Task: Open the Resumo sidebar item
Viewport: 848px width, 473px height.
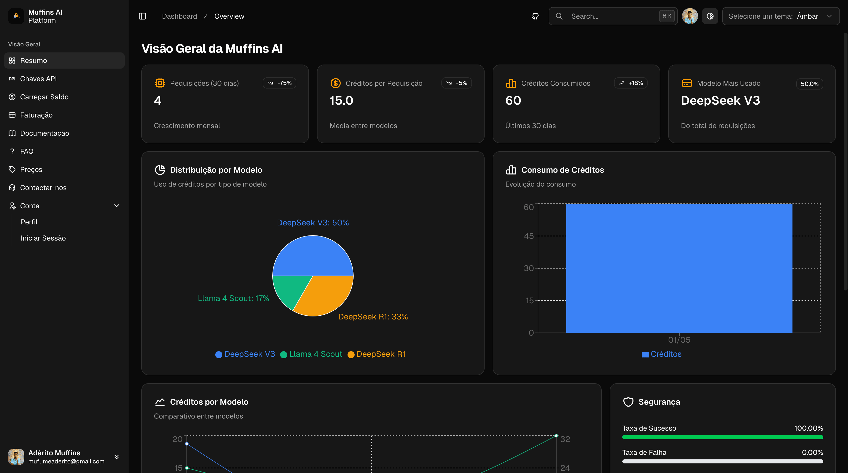Action: coord(64,61)
